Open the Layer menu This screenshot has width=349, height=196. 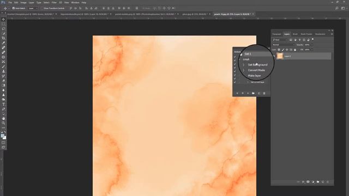coord(32,2)
